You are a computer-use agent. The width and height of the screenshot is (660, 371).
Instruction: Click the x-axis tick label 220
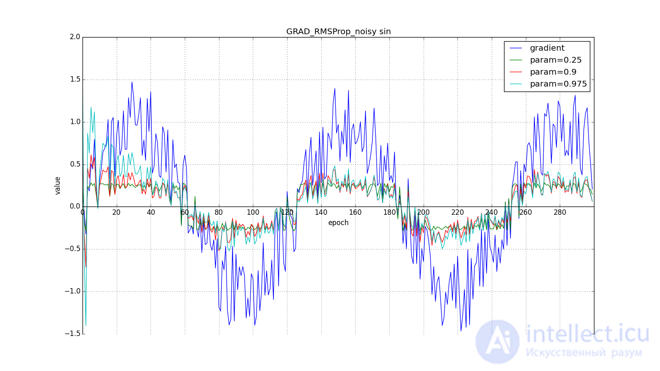[x=457, y=213]
